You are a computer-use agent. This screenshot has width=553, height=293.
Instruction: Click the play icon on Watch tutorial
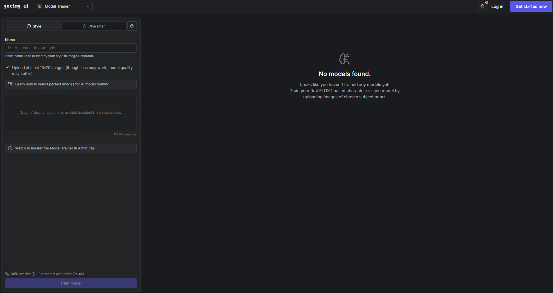coord(10,148)
